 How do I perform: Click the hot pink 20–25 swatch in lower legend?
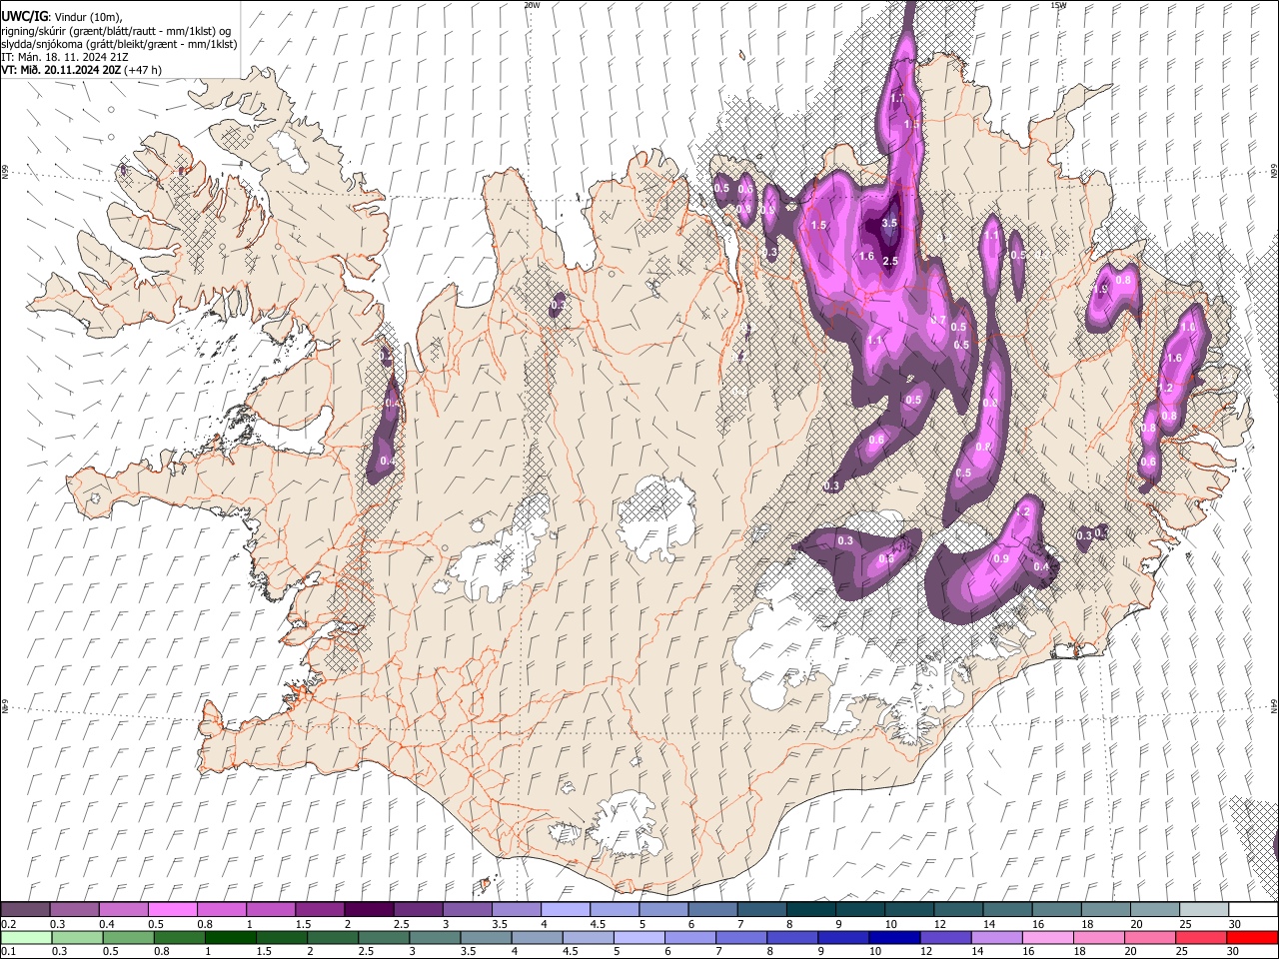pos(1149,937)
